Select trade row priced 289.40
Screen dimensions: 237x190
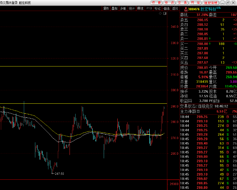(209, 143)
